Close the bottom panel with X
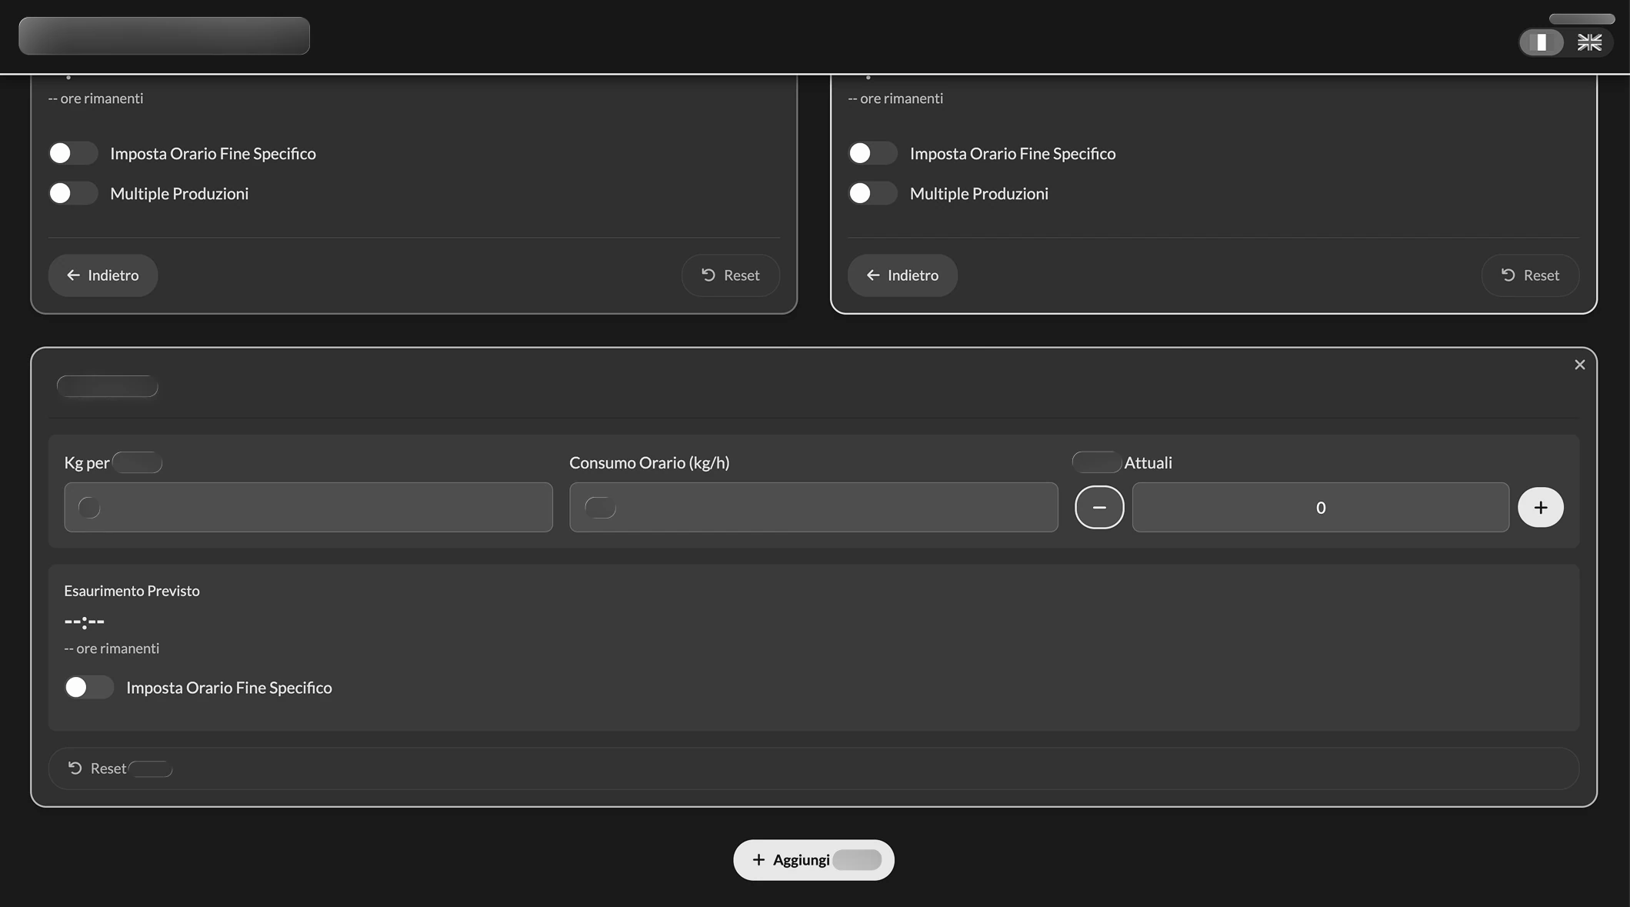This screenshot has width=1630, height=907. [1579, 365]
